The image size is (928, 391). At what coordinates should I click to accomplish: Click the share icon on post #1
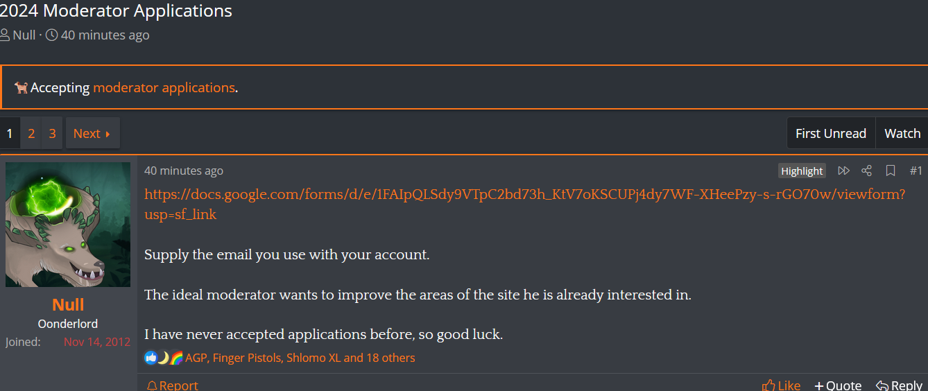(x=866, y=171)
